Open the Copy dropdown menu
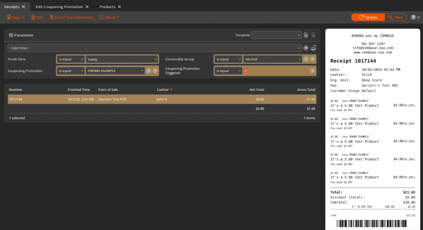The width and height of the screenshot is (423, 230). click(16, 17)
